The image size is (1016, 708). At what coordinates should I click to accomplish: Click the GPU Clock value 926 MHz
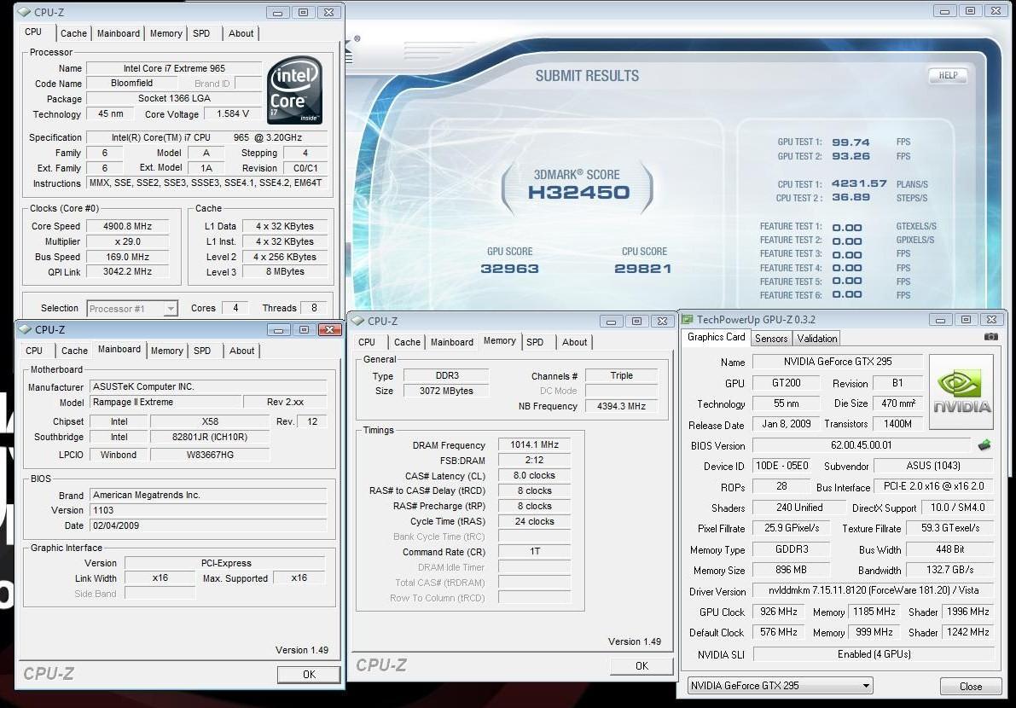(x=778, y=612)
